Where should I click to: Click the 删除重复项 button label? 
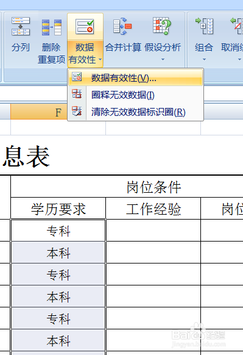click(51, 54)
